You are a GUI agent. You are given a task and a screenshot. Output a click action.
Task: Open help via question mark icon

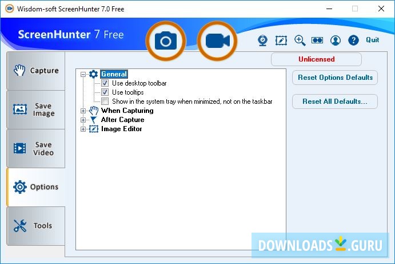coord(353,40)
